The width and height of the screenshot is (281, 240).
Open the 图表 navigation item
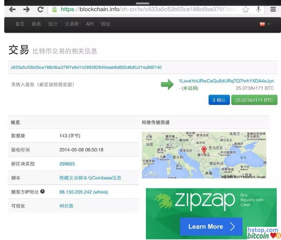36,24
